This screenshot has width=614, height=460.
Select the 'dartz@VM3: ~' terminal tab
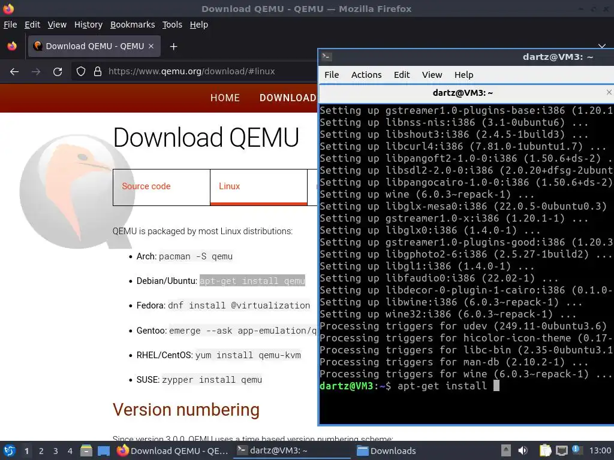point(462,93)
